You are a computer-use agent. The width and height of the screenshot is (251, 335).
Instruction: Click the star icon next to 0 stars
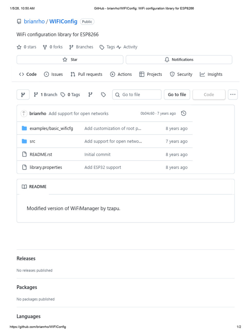click(x=19, y=47)
